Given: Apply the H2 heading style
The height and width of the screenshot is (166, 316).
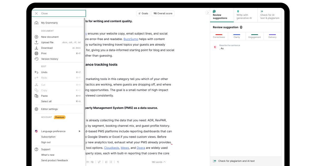Looking at the screenshot, I should pos(92,162).
